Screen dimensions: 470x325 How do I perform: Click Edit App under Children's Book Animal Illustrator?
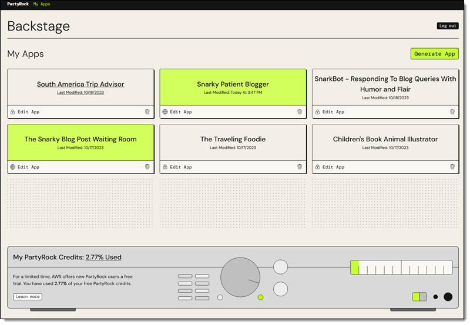[333, 167]
